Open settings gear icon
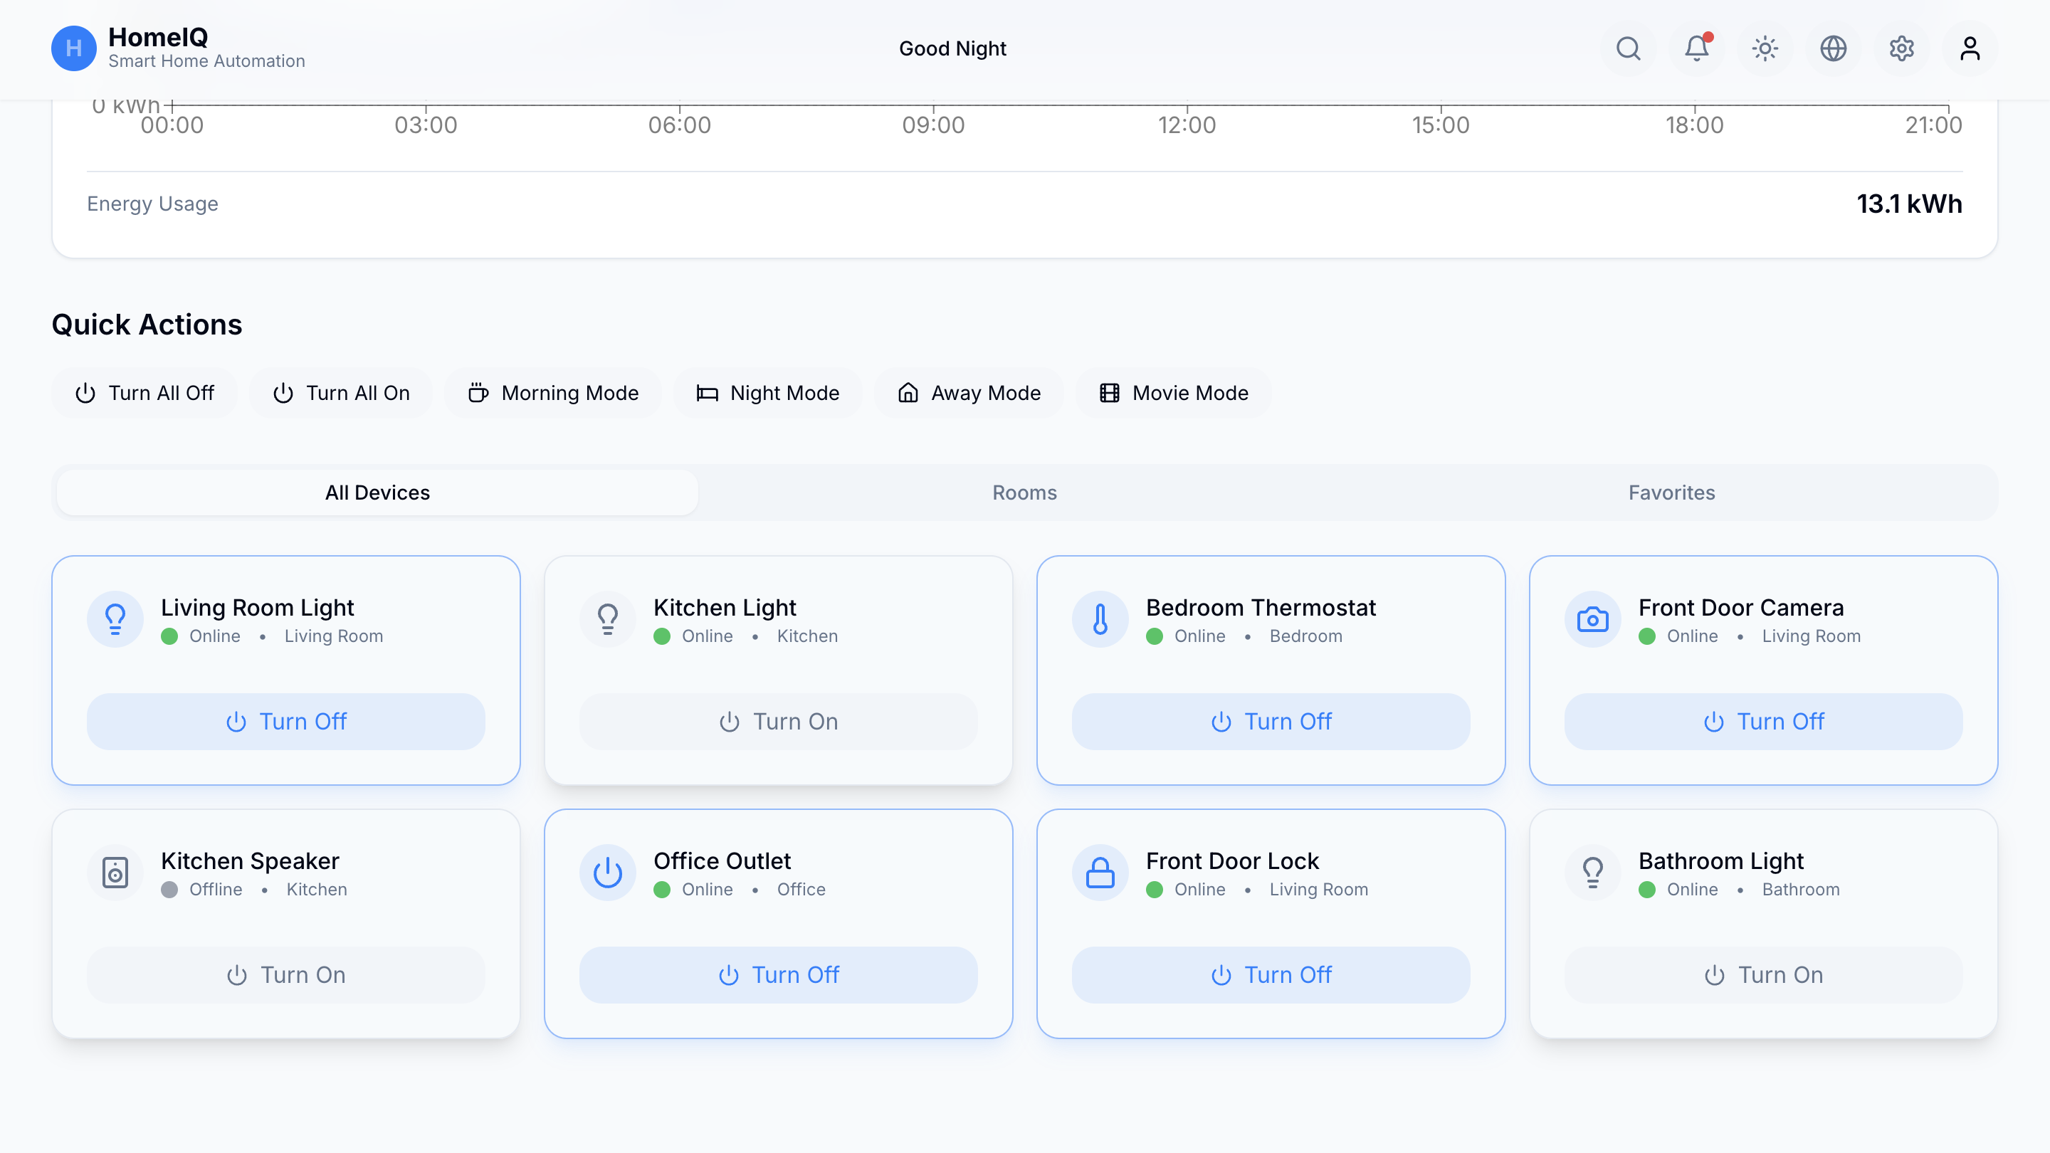Screen dimensions: 2050x1153 coord(1901,48)
